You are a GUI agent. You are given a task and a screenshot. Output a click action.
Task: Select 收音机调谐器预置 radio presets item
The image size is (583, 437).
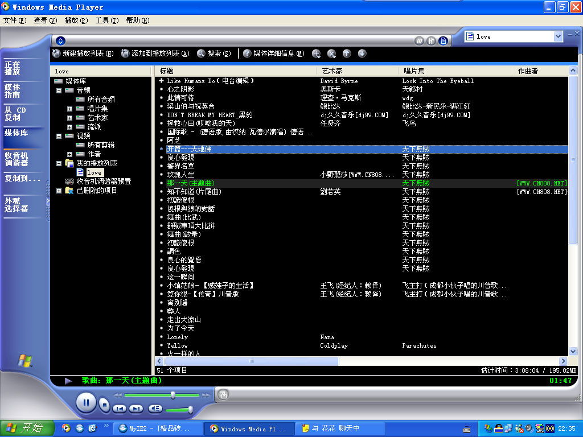[x=104, y=182]
